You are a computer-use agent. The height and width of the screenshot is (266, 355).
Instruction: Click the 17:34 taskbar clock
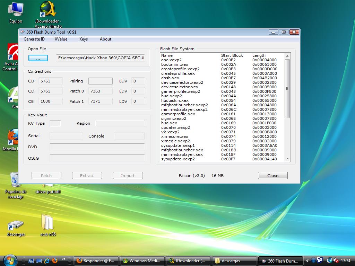(x=346, y=261)
